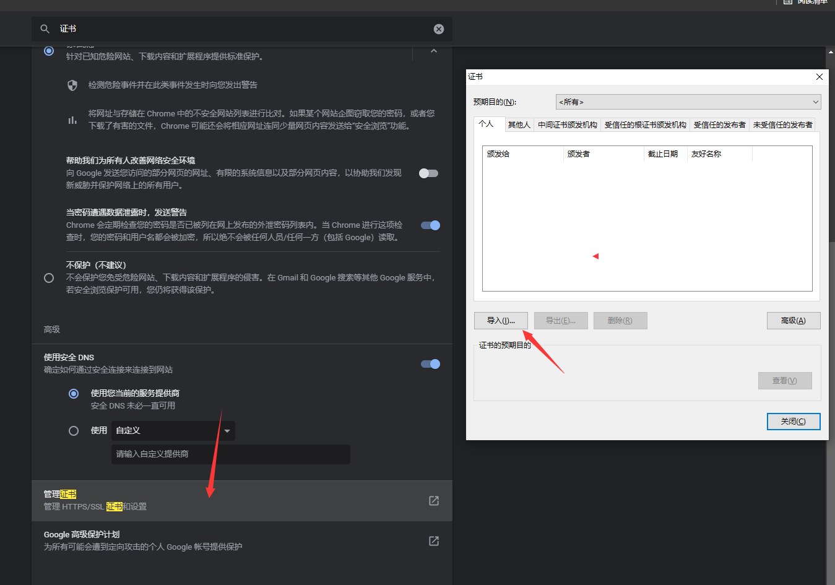Select the 不保护（不建议） radio button
Image resolution: width=835 pixels, height=585 pixels.
click(49, 278)
